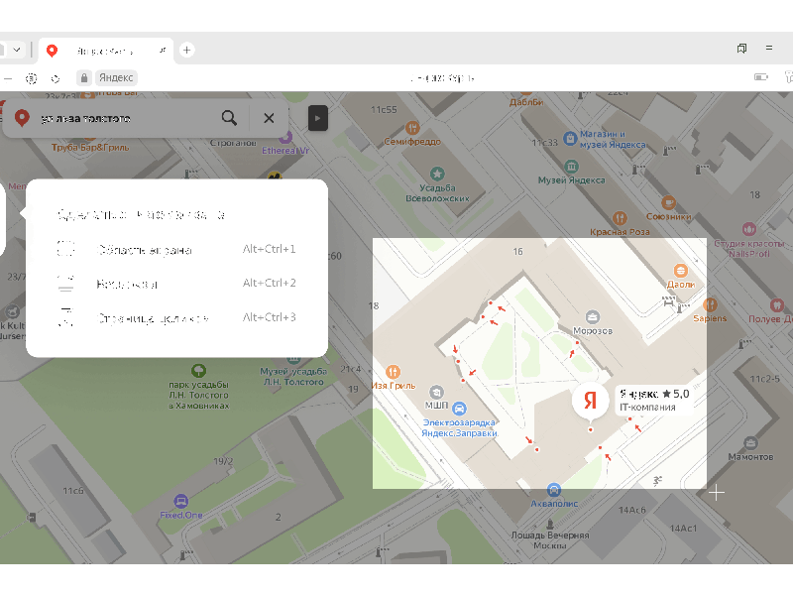Screen dimensions: 793x595
Task: Click the Усадьба Всеволожских star icon
Action: click(437, 175)
